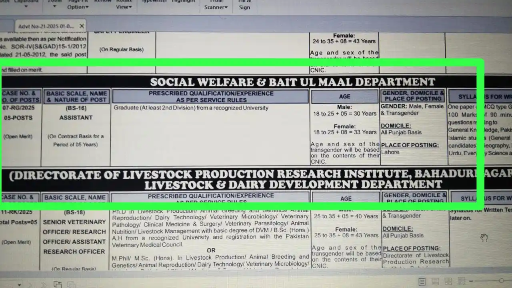Click '(On Regular Basis)' under Safety Engineer
The width and height of the screenshot is (512, 288).
tap(122, 50)
